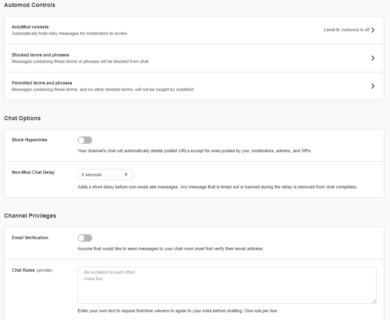Click the Blocked terms and phrases title

point(40,55)
